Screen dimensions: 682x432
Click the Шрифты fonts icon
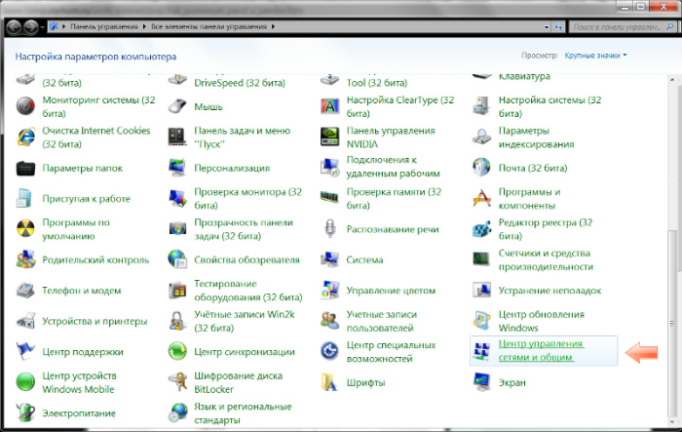[x=330, y=383]
